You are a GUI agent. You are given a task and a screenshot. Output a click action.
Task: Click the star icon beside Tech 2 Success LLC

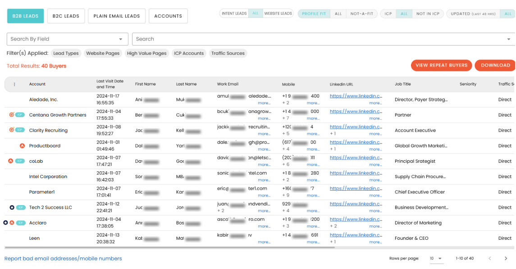(x=12, y=207)
